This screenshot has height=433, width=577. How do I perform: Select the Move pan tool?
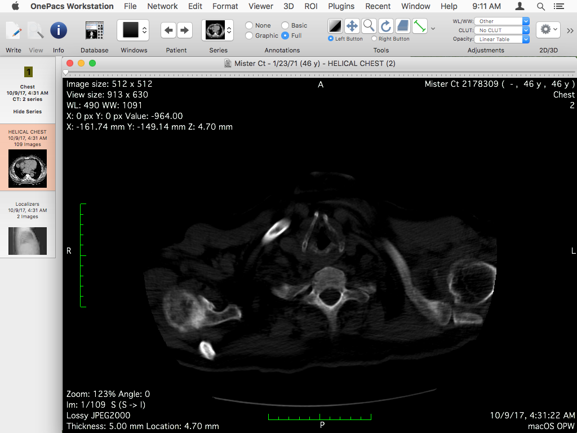[352, 26]
